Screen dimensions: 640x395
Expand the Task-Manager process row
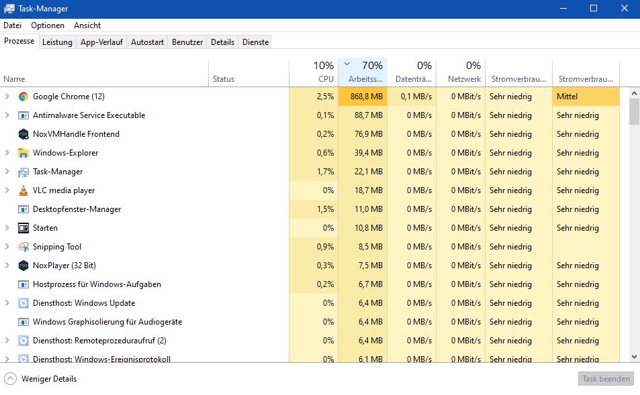[x=7, y=171]
